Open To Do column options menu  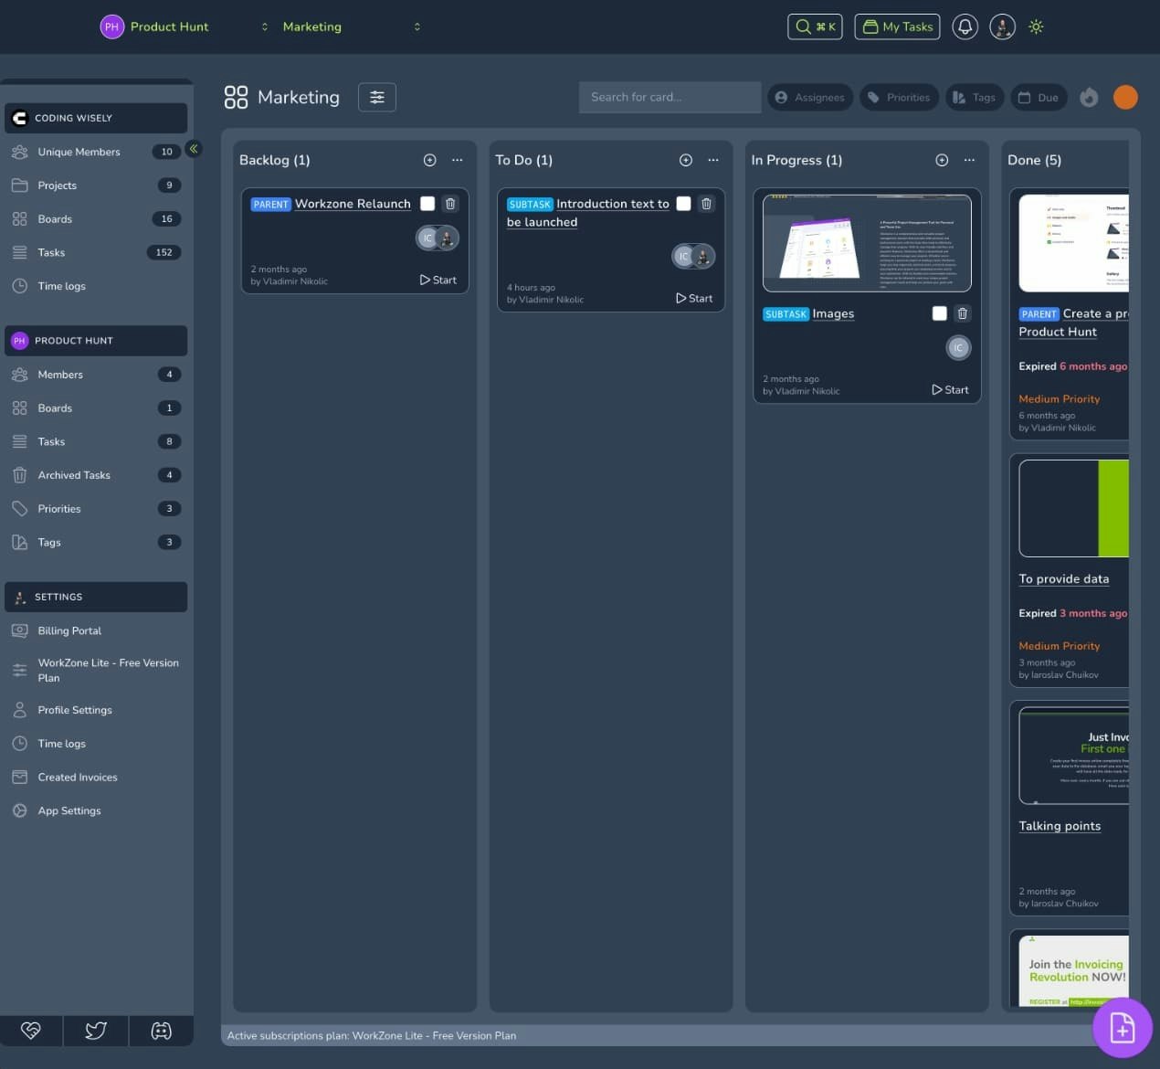click(713, 160)
